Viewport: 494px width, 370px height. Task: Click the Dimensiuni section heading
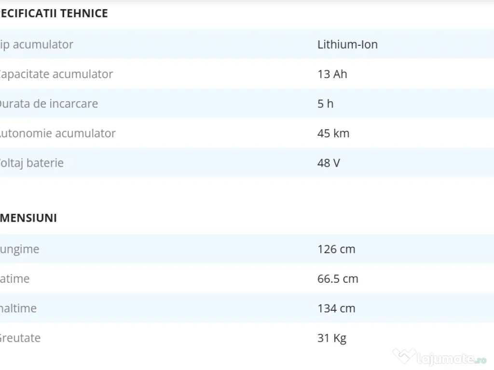click(x=28, y=218)
